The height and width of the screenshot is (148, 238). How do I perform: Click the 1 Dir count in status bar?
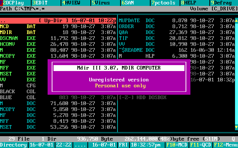(x=49, y=139)
